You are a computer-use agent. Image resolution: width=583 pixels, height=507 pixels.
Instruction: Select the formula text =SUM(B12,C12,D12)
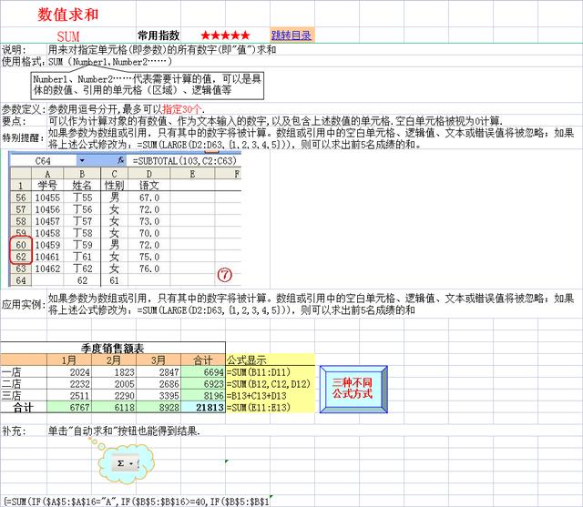click(268, 384)
